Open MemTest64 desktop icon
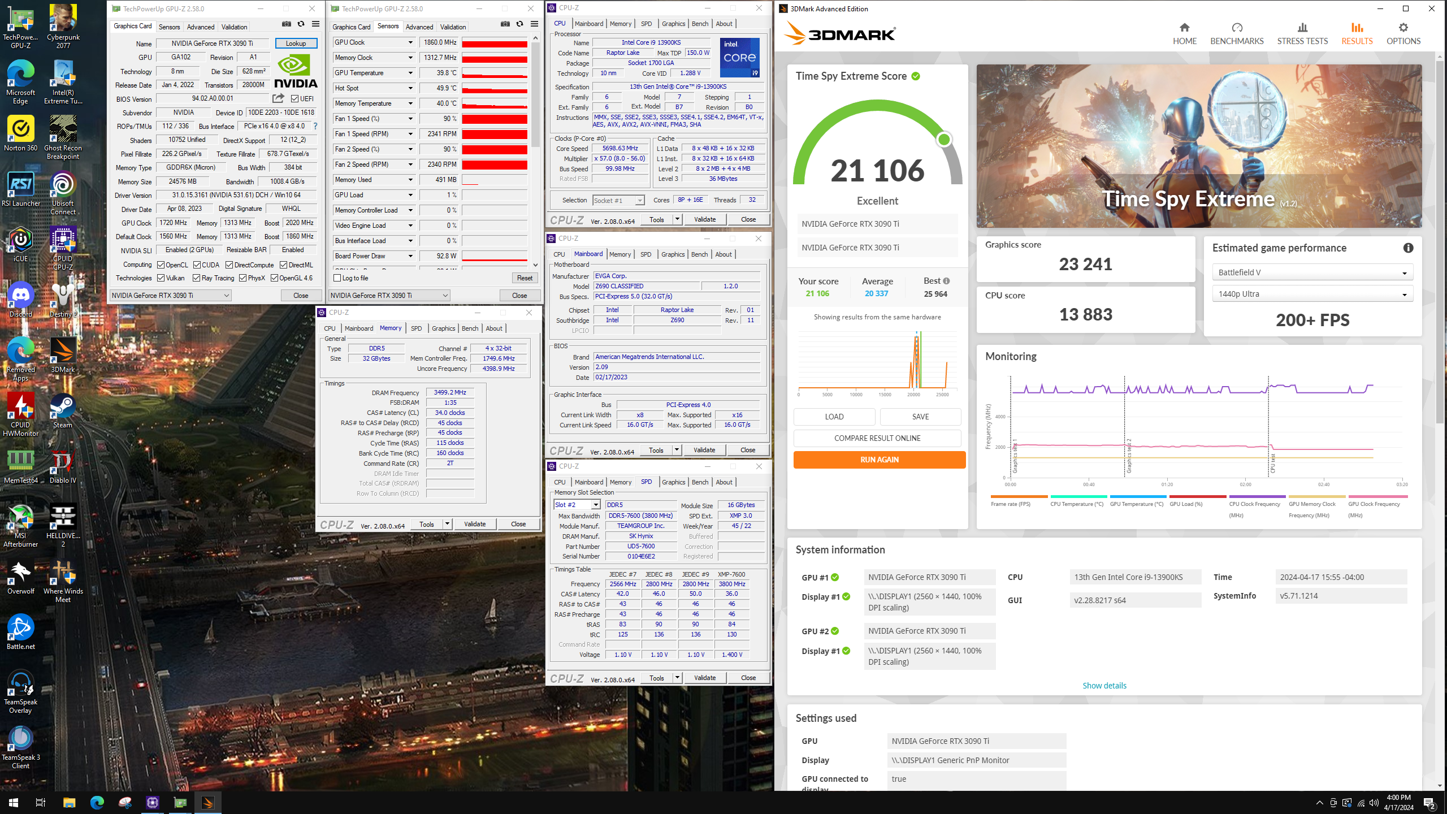Viewport: 1447px width, 814px height. click(x=20, y=466)
